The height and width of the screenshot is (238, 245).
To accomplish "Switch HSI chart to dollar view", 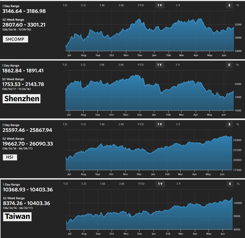I will 229,124.
